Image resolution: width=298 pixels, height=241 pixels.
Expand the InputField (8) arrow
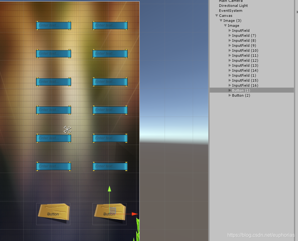[230, 41]
